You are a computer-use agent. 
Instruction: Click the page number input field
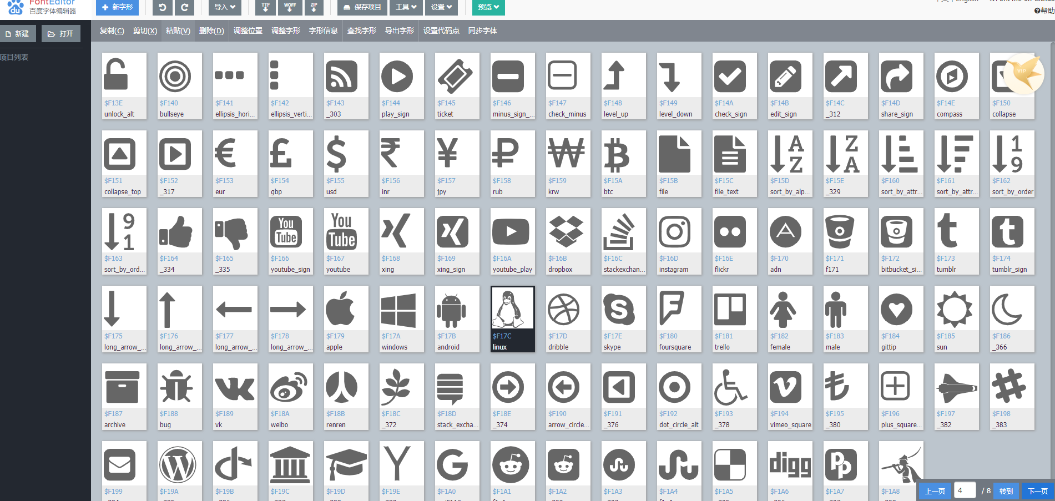[965, 490]
